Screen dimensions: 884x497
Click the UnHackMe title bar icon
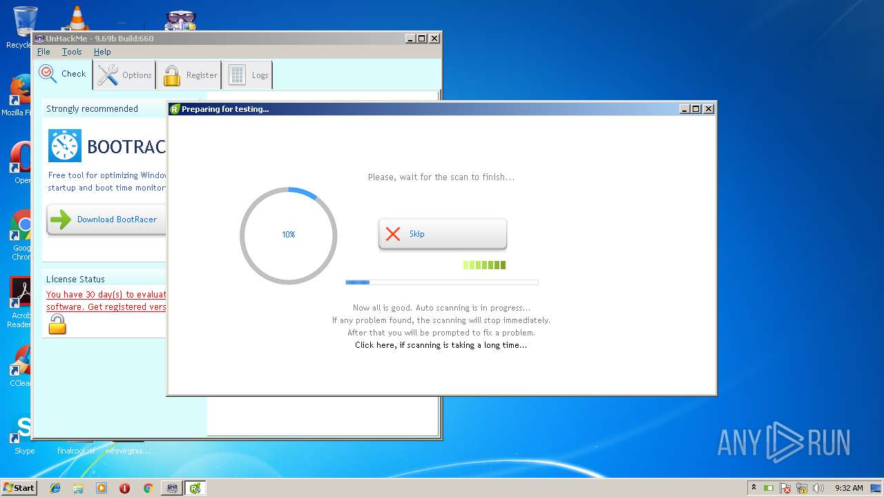point(39,39)
